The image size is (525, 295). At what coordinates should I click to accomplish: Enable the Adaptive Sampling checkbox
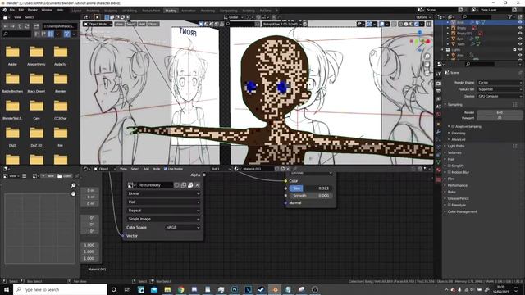[x=453, y=126]
